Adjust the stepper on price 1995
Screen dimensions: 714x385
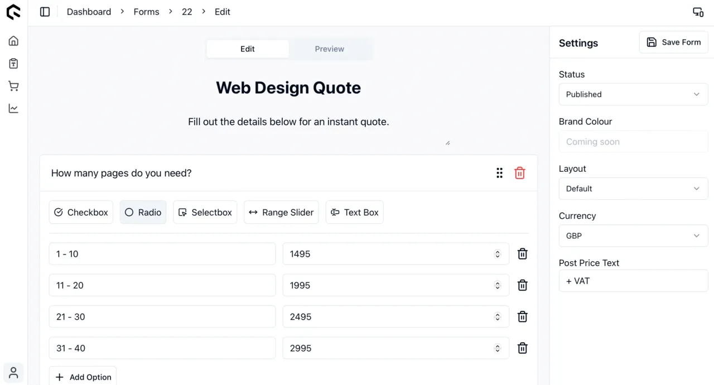click(497, 285)
